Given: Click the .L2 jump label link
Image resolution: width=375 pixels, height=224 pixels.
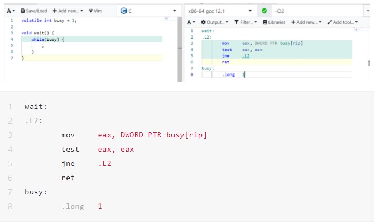Looking at the screenshot, I should click(246, 56).
